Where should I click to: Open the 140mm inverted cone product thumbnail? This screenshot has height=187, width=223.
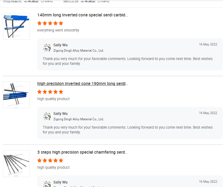(x=16, y=26)
